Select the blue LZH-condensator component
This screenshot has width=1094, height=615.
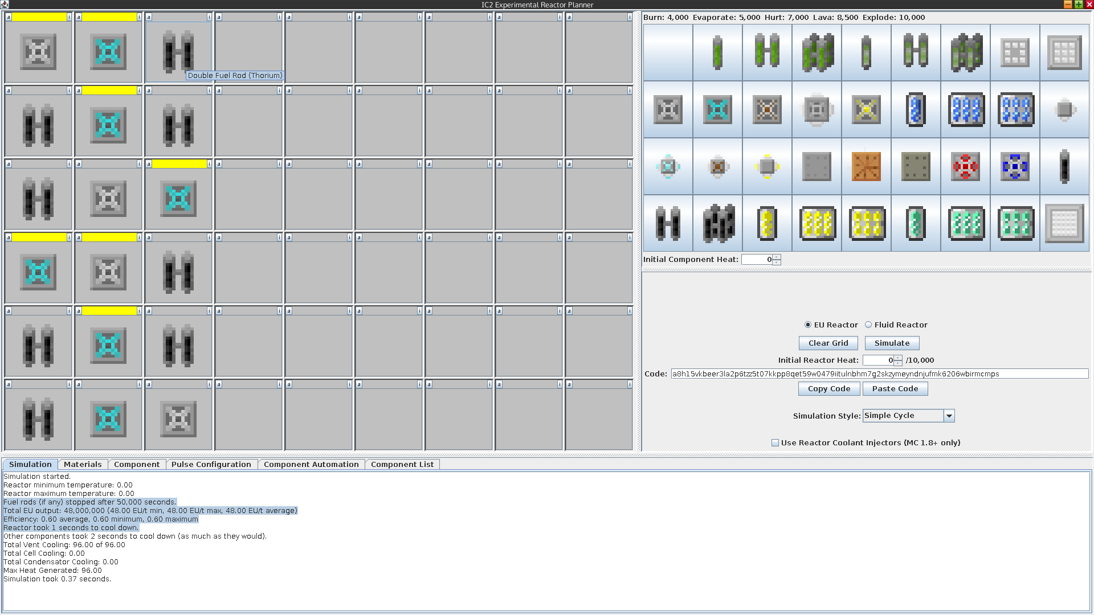click(x=1015, y=166)
